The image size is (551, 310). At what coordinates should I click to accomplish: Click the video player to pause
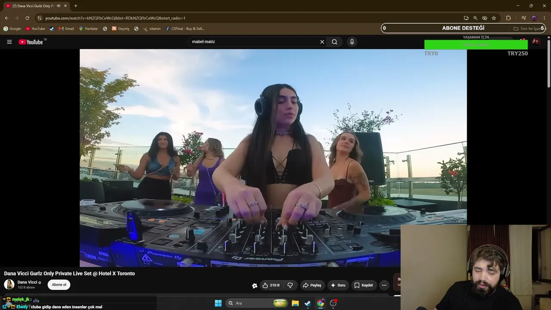pos(273,158)
